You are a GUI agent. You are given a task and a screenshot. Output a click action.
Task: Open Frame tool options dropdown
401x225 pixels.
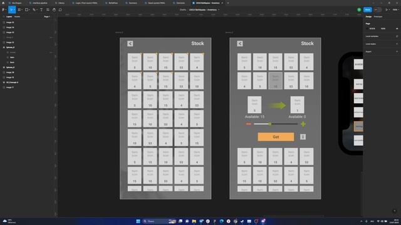pyautogui.click(x=22, y=10)
